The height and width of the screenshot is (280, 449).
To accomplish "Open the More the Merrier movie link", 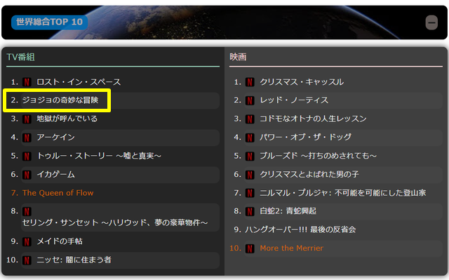I will 292,248.
